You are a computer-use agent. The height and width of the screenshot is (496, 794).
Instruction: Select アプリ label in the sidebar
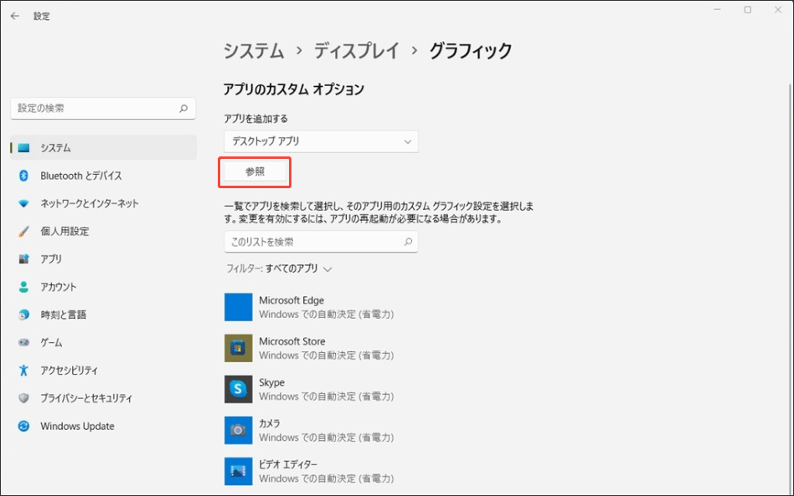coord(51,259)
